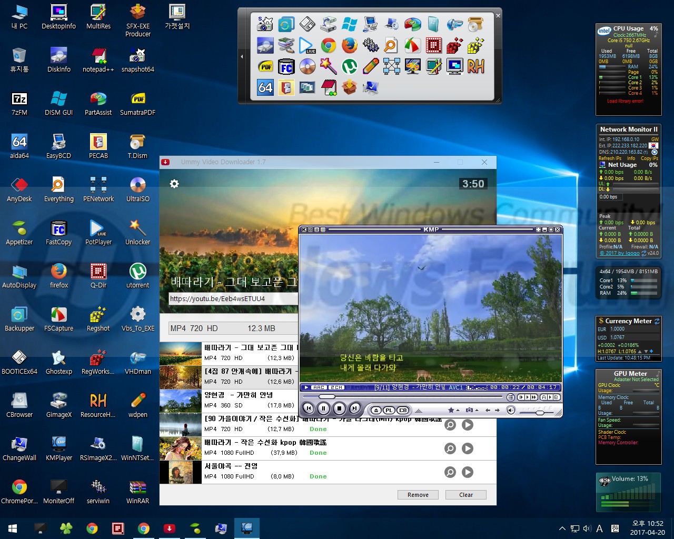The image size is (674, 539).
Task: Skip to previous track in KMP
Action: pyautogui.click(x=309, y=408)
